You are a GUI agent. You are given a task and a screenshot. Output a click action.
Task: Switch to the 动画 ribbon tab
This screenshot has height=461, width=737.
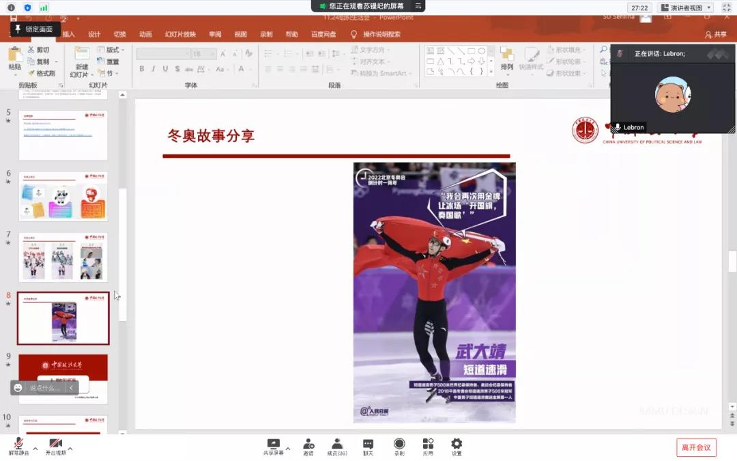[145, 34]
